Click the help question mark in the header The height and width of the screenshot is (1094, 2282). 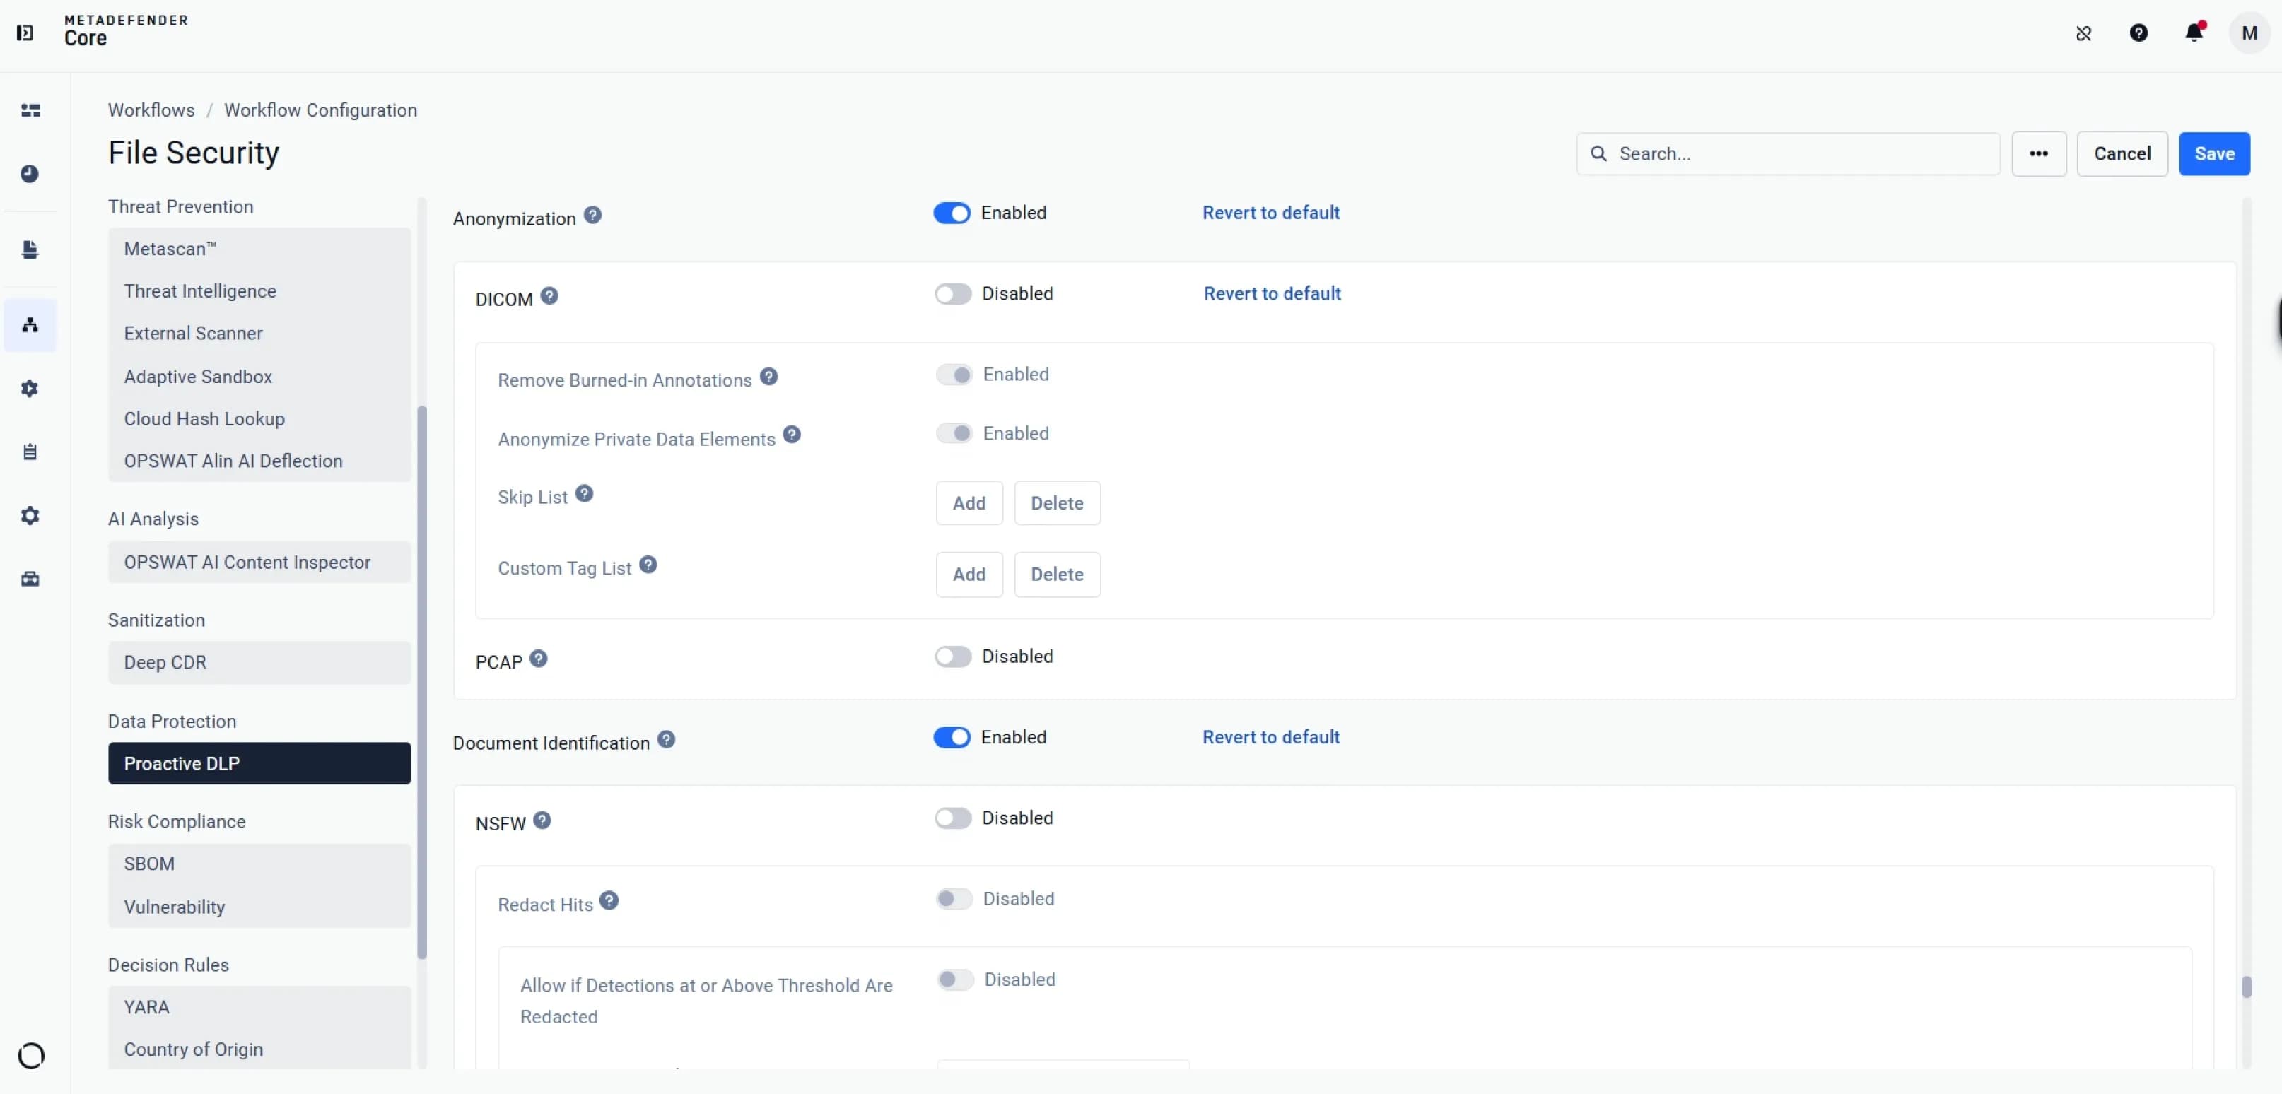[2138, 33]
